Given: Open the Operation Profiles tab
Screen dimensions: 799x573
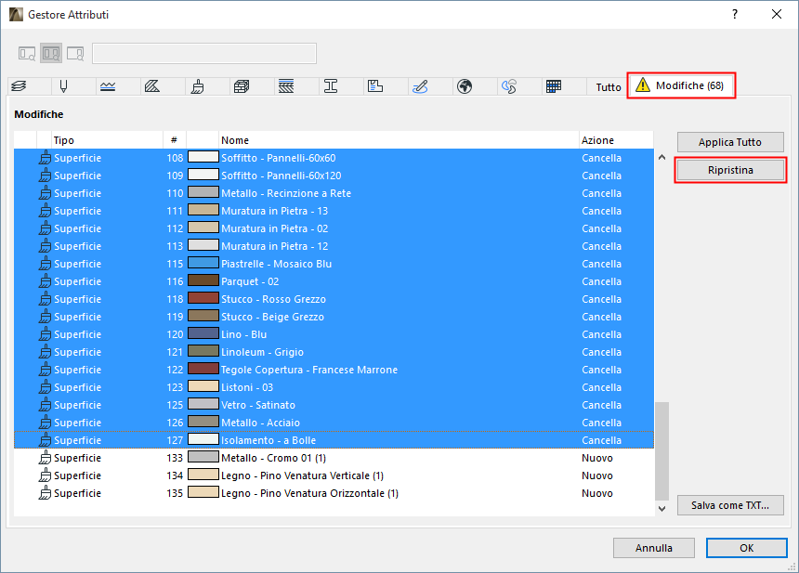Looking at the screenshot, I should (x=509, y=86).
